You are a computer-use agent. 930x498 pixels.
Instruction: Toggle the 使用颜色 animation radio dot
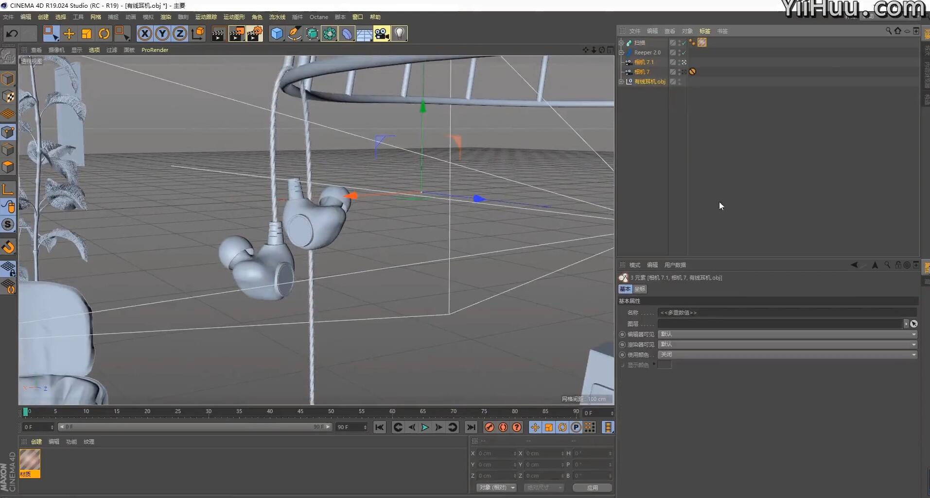622,355
